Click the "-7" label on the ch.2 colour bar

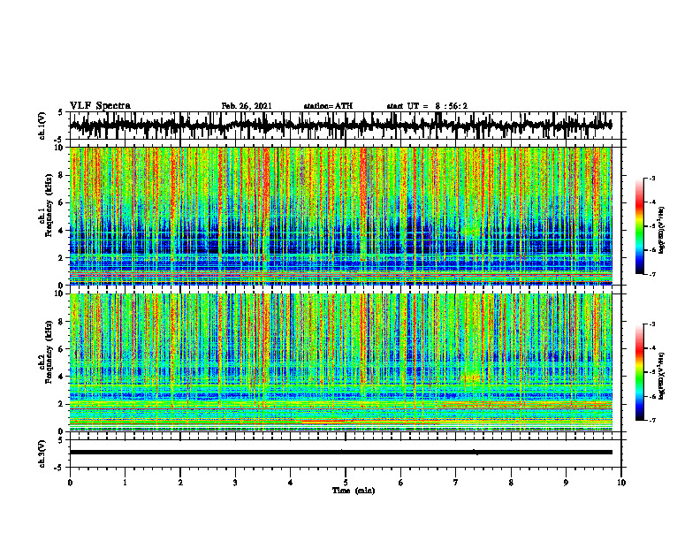pyautogui.click(x=651, y=421)
